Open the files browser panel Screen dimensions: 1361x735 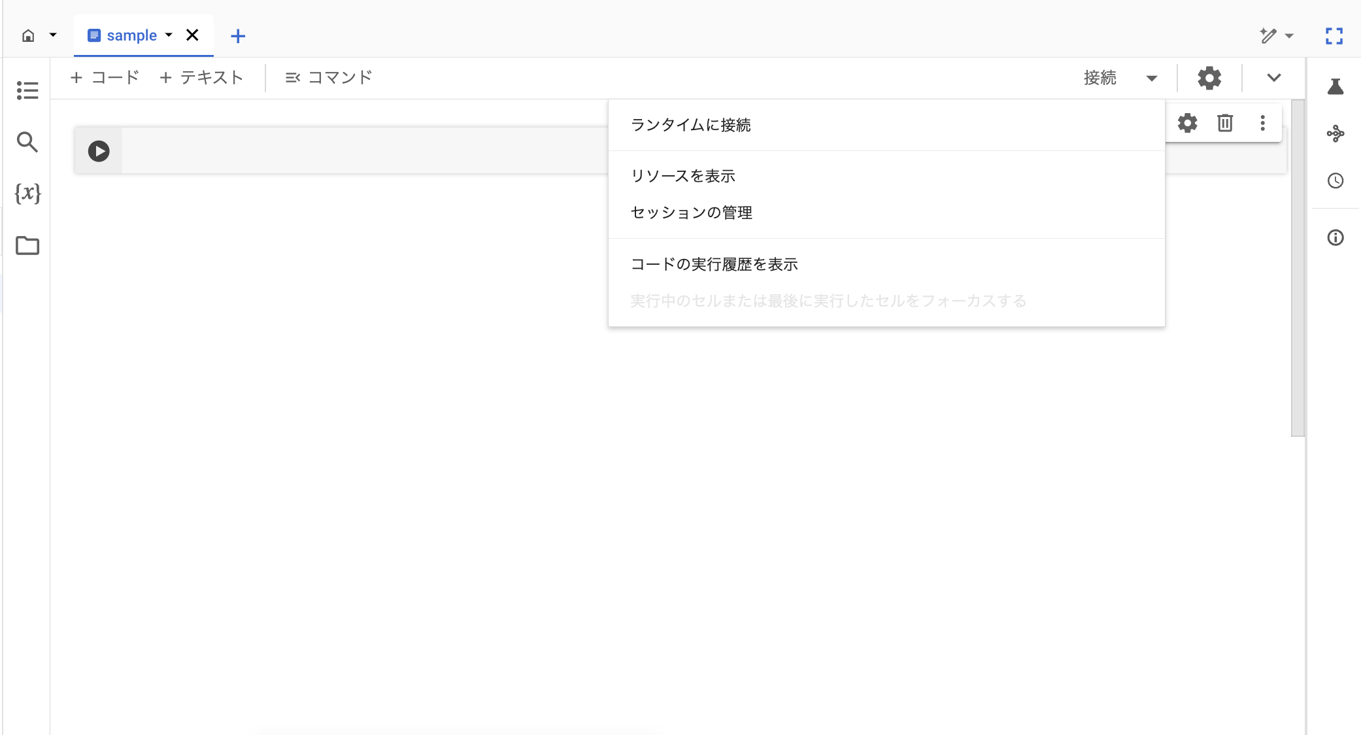click(27, 246)
